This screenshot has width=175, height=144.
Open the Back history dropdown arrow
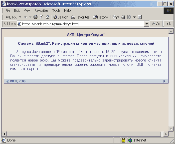click(x=20, y=17)
